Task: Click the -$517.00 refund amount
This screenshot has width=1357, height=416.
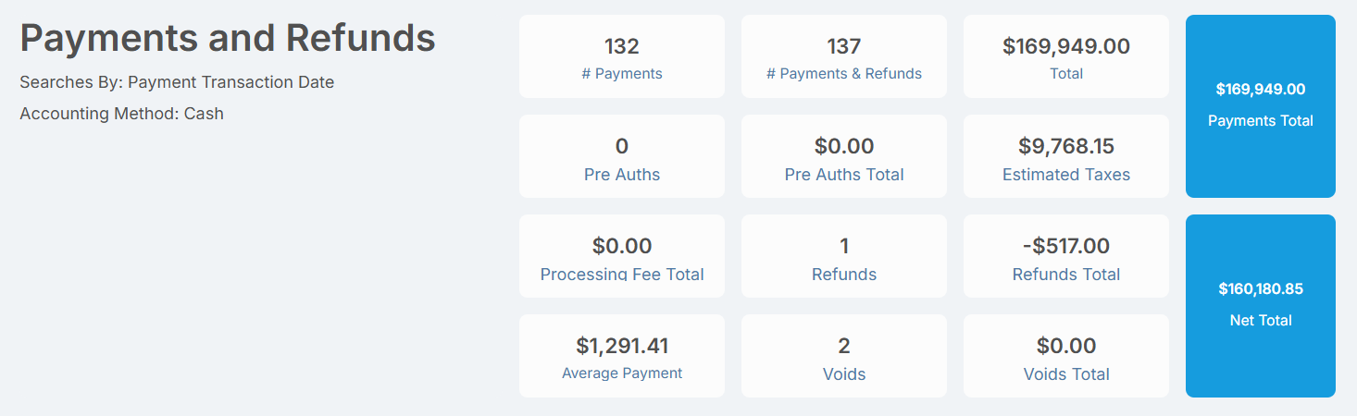Action: click(x=1066, y=246)
